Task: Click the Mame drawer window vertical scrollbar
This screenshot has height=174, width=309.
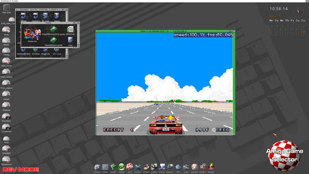Action: 79,34
